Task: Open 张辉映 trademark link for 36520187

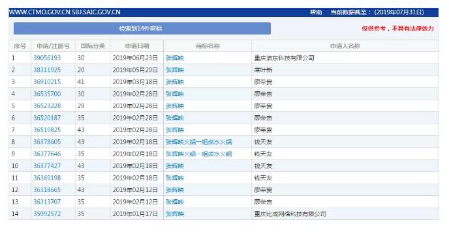Action: point(175,118)
